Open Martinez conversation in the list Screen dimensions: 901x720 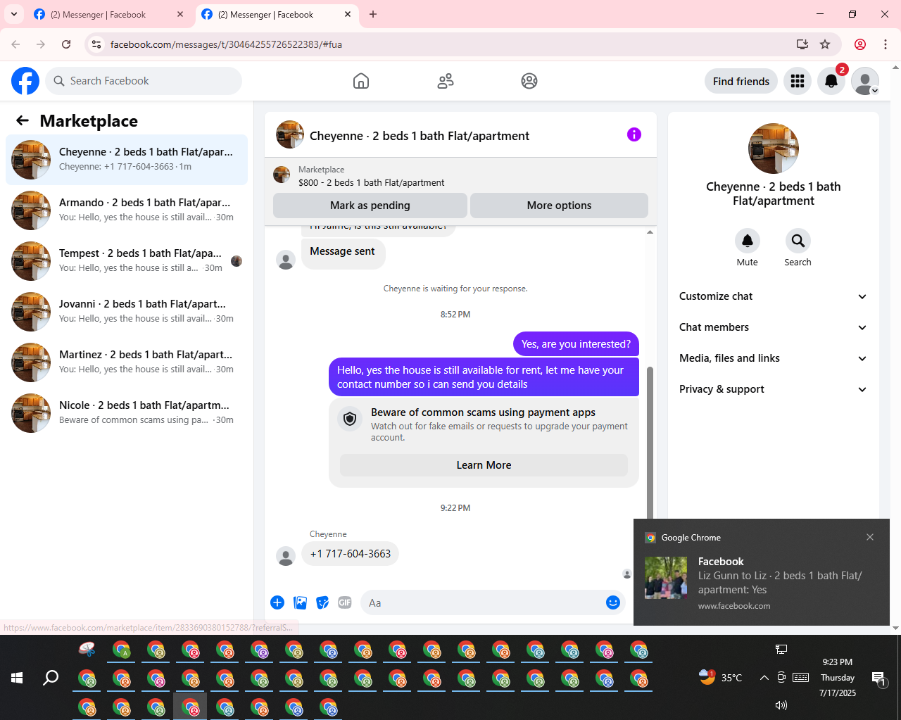(x=127, y=362)
